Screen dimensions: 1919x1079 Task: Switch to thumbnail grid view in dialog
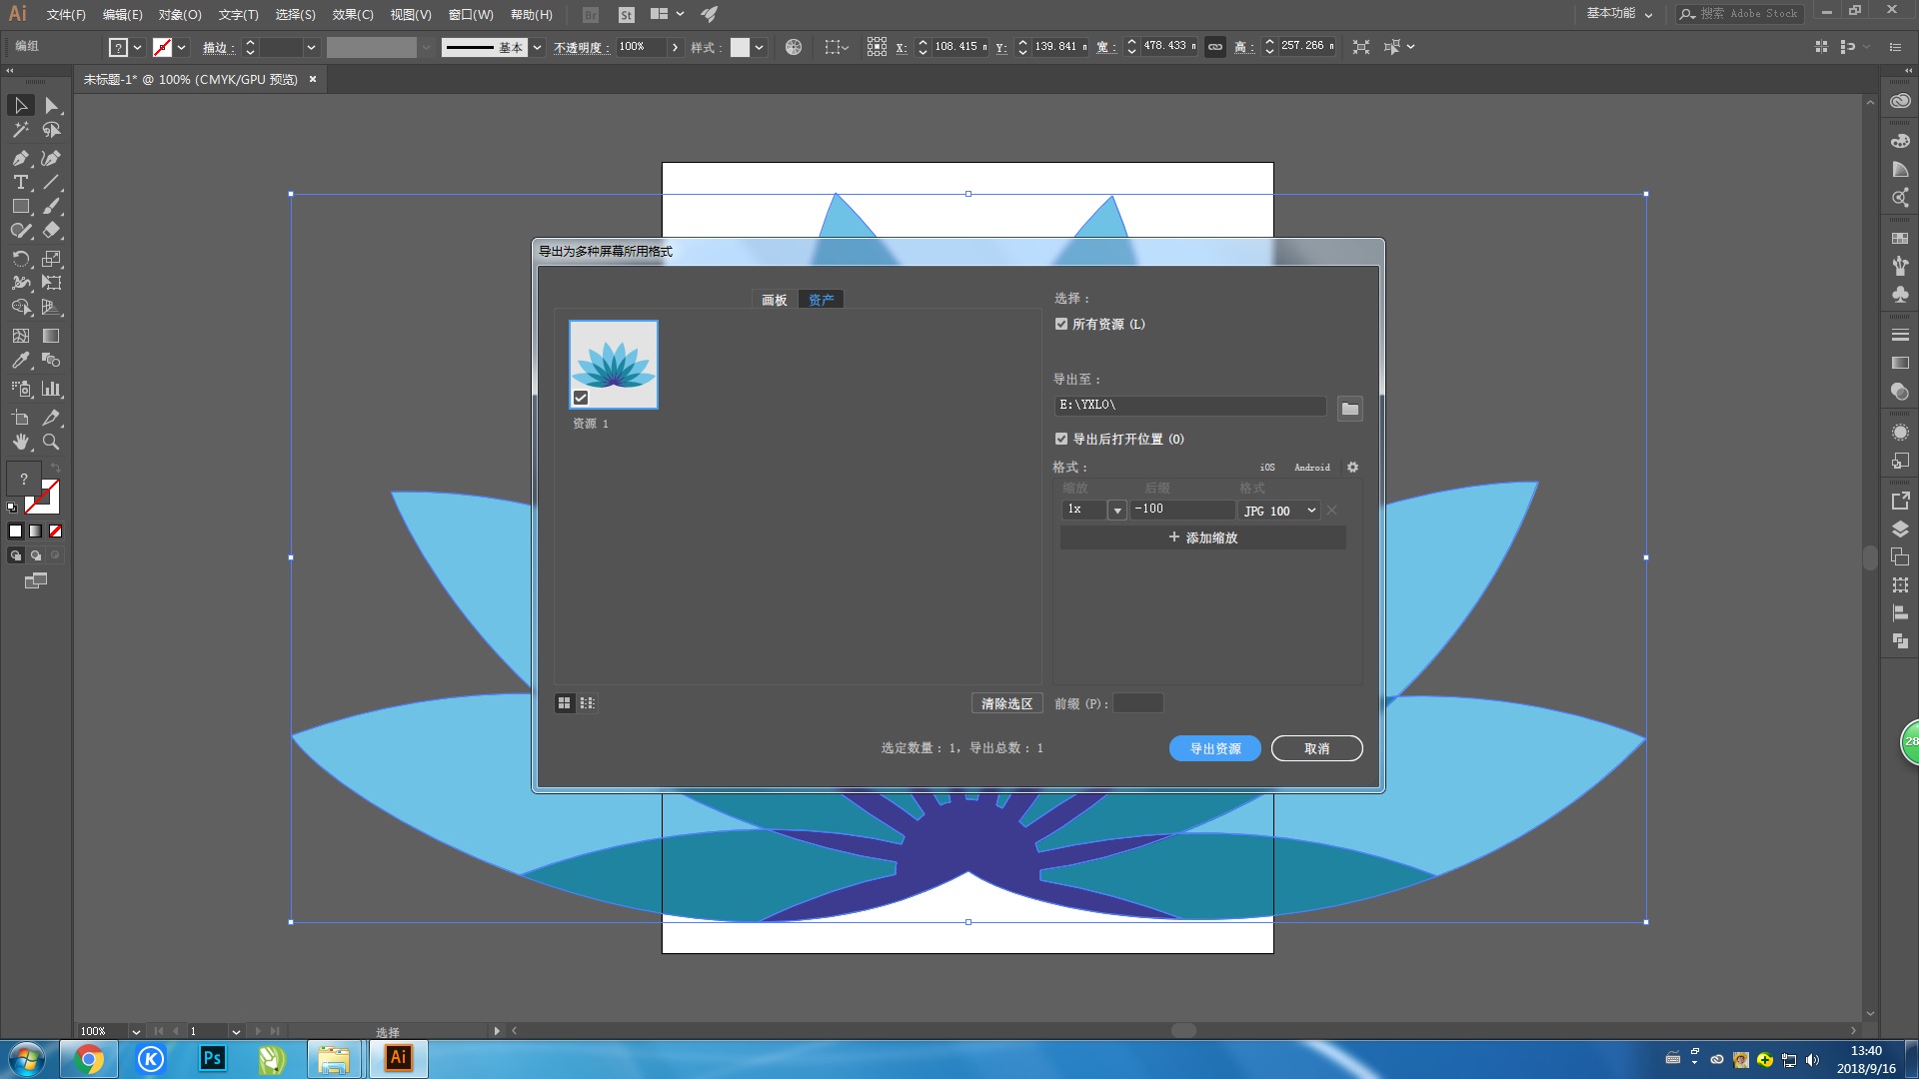pyautogui.click(x=565, y=703)
